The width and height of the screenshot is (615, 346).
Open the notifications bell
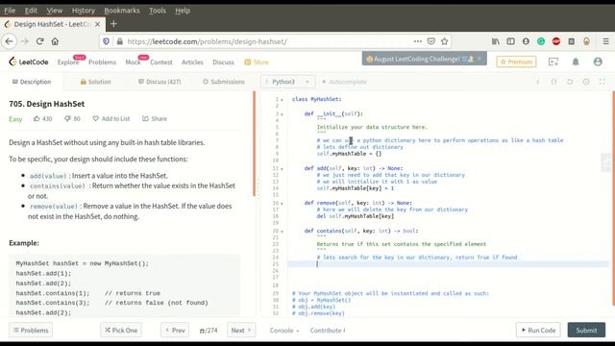(576, 62)
